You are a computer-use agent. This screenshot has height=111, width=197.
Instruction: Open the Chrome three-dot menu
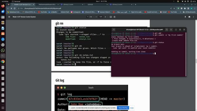tap(195, 8)
